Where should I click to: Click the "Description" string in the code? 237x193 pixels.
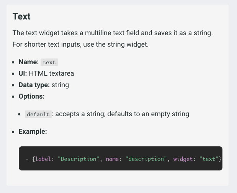(78, 158)
